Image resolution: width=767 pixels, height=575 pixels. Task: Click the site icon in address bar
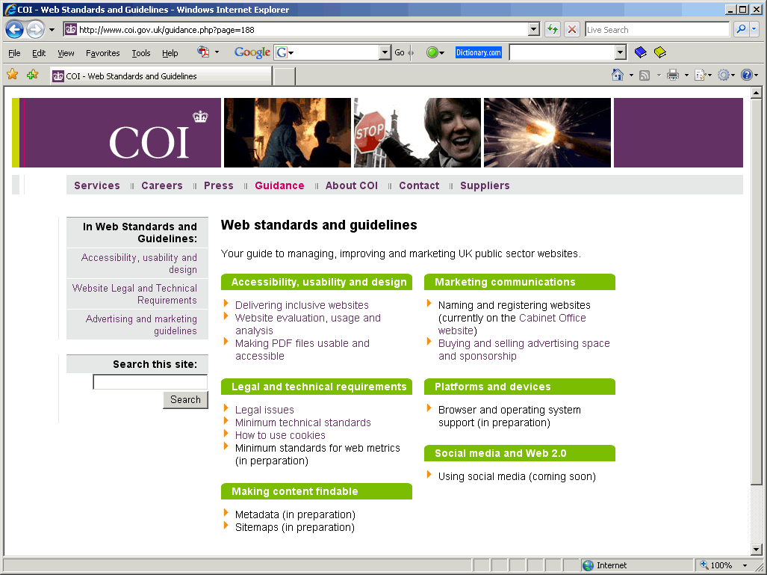click(x=71, y=29)
